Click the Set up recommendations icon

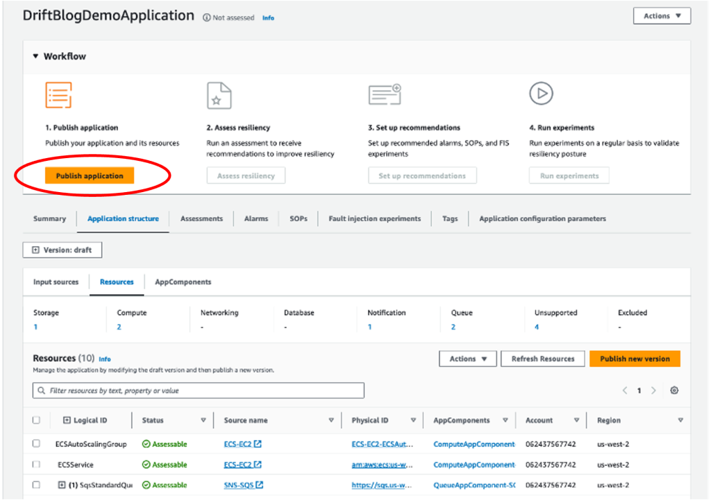click(x=385, y=94)
